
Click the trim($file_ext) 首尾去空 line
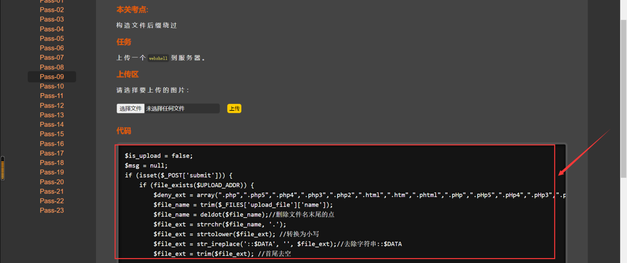point(222,254)
